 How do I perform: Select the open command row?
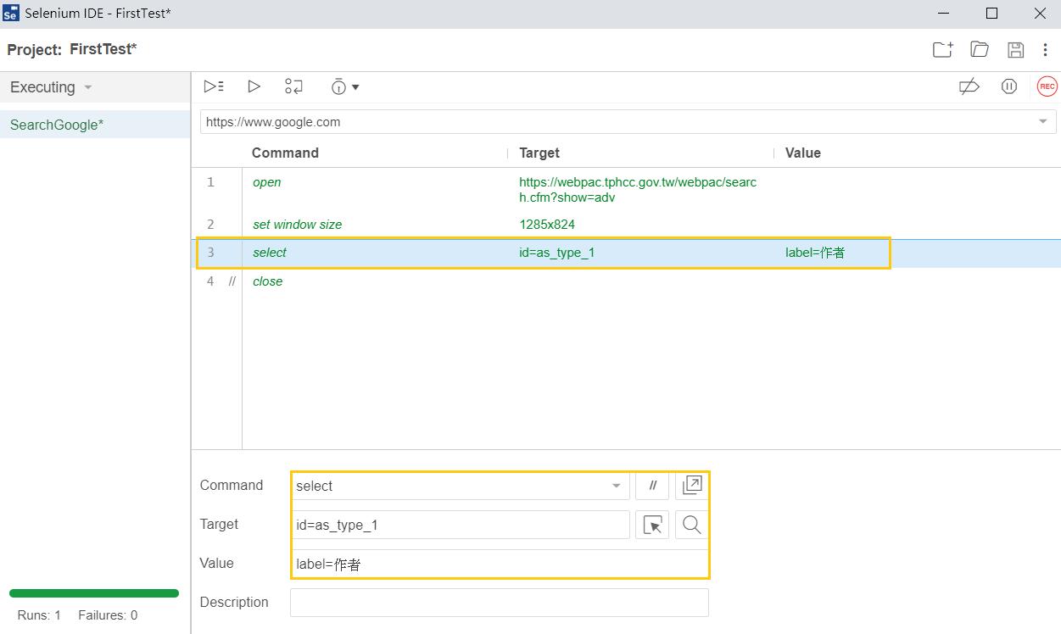626,189
